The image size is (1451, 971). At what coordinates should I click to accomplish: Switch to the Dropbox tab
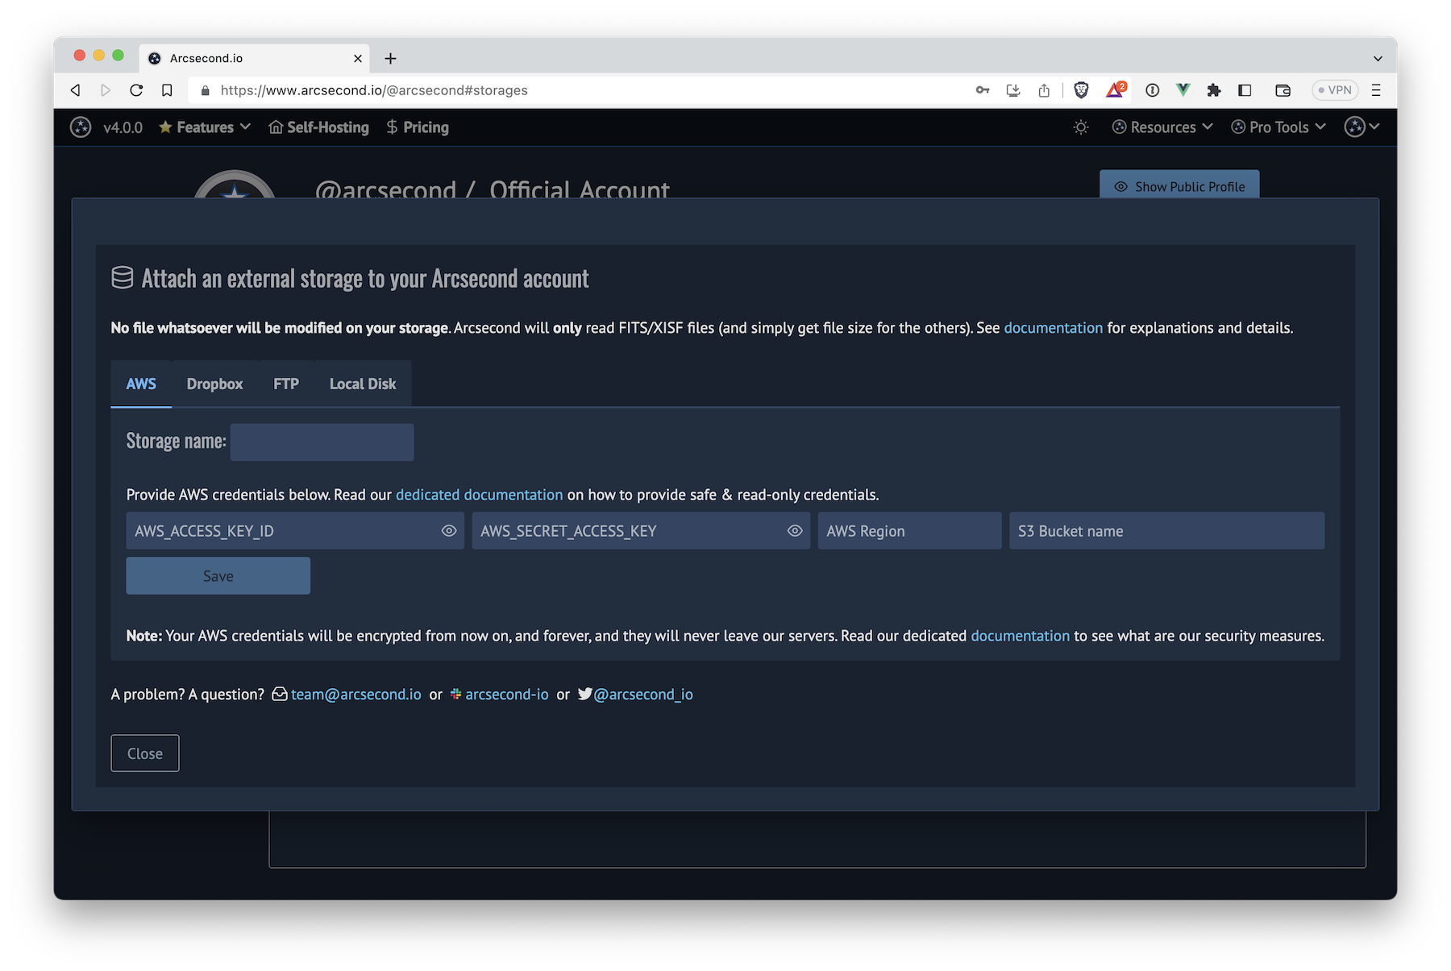click(x=214, y=384)
